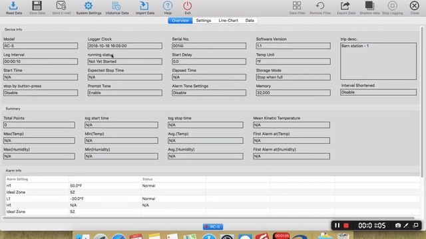Image resolution: width=426 pixels, height=239 pixels.
Task: Click the Prompt Tone field
Action: 125,93
